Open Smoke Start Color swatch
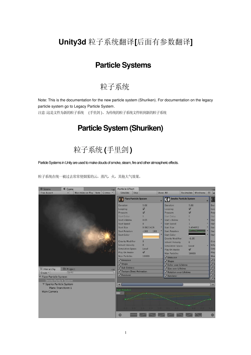251x355 pixels. click(x=197, y=235)
